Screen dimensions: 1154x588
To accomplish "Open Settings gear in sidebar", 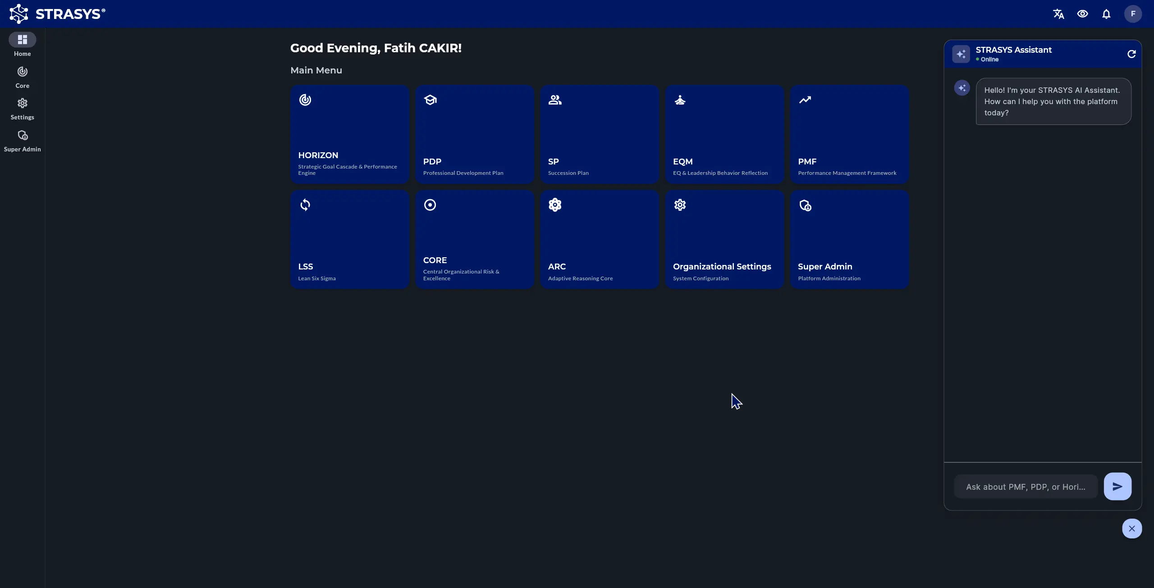I will (22, 109).
